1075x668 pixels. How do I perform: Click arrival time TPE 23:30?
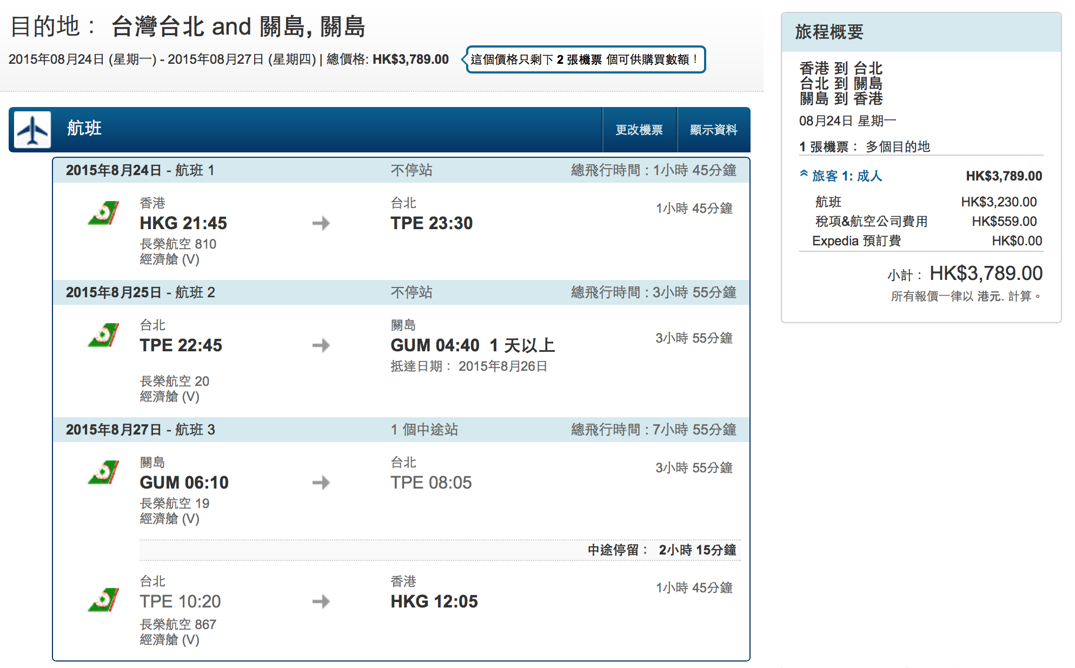(x=432, y=223)
